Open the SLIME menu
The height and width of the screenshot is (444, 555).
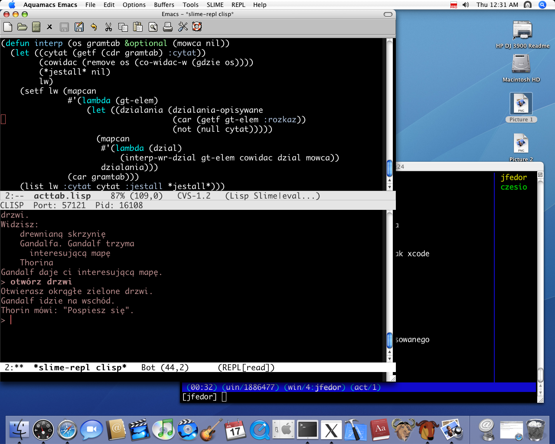pos(215,5)
